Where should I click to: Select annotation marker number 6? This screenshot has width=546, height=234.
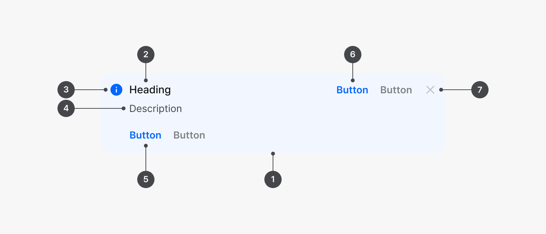click(353, 55)
